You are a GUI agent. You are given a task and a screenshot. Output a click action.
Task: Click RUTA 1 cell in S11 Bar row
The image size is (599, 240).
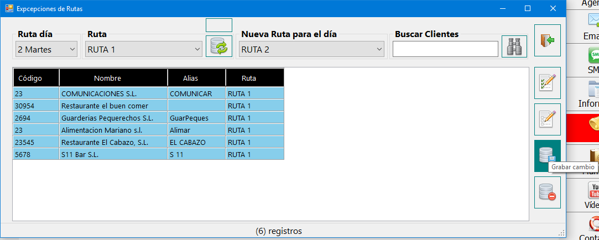(x=255, y=155)
